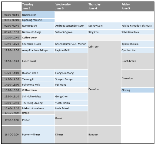Screen dimensions: 156x145
Task: Click the Dicussion block on Friday
Action: pos(138,78)
